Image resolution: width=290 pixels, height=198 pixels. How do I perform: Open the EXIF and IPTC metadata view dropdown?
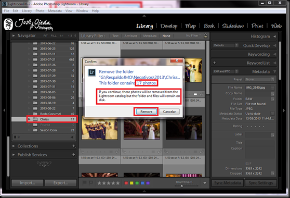tap(226, 71)
